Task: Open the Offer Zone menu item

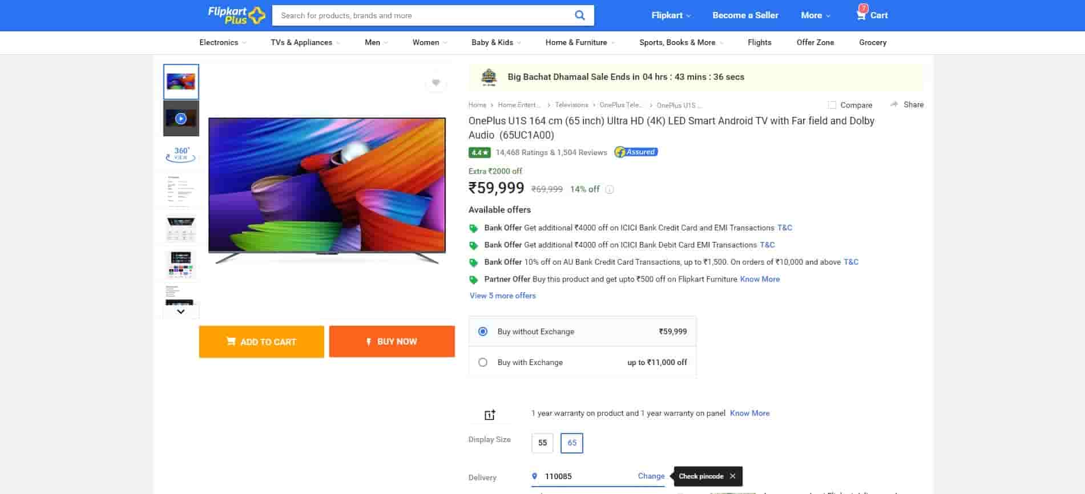Action: (815, 42)
